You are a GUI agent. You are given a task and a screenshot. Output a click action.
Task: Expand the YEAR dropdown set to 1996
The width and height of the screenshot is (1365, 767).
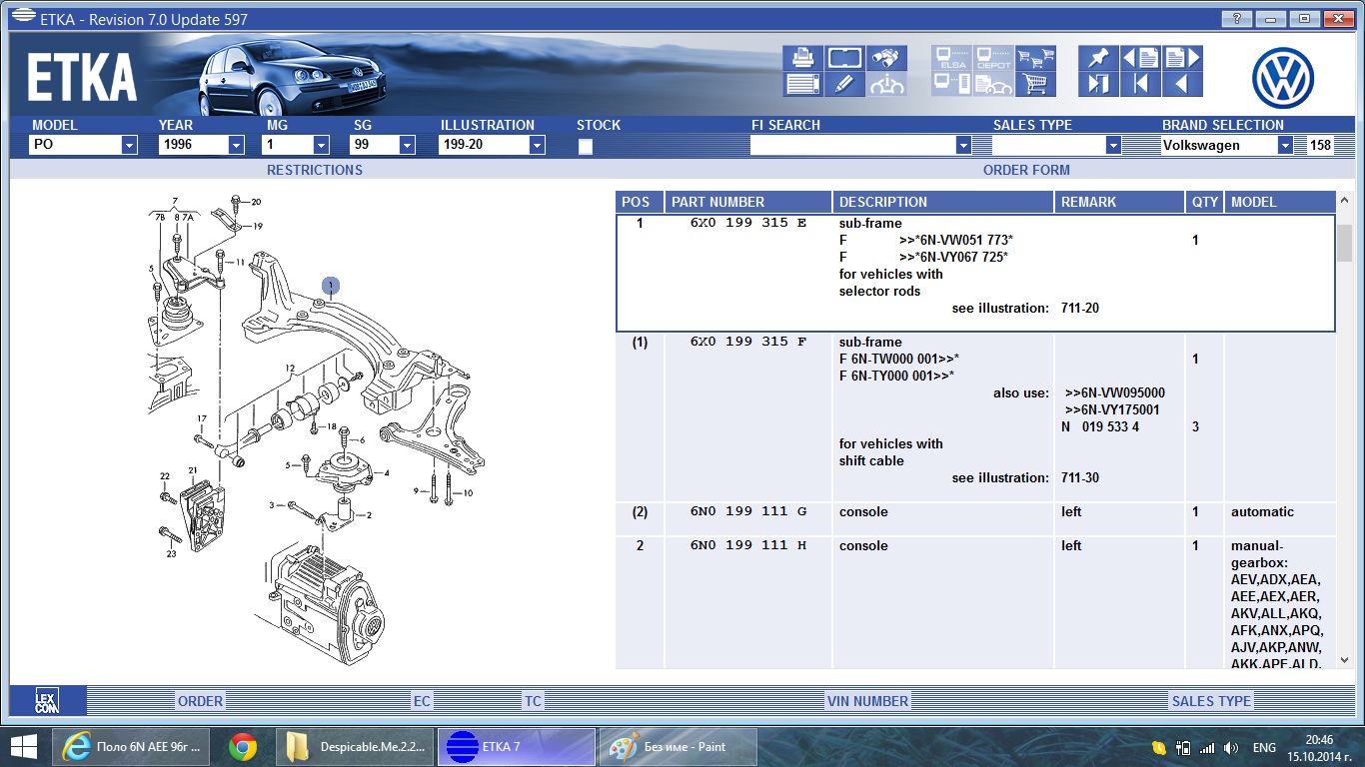point(236,146)
